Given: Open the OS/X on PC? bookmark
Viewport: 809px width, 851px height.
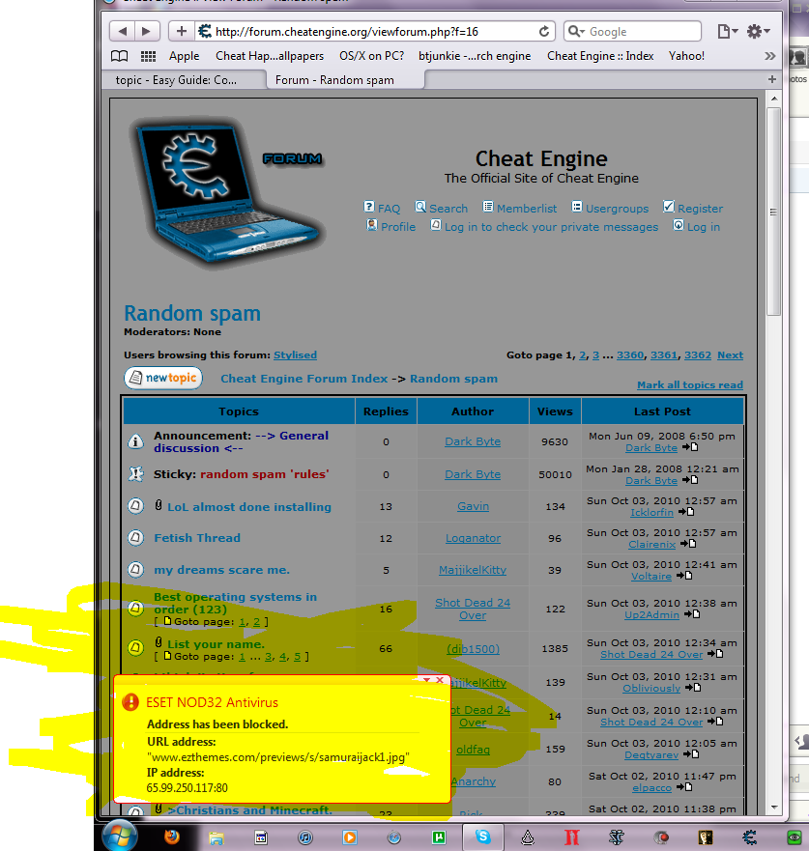Looking at the screenshot, I should click(x=371, y=56).
